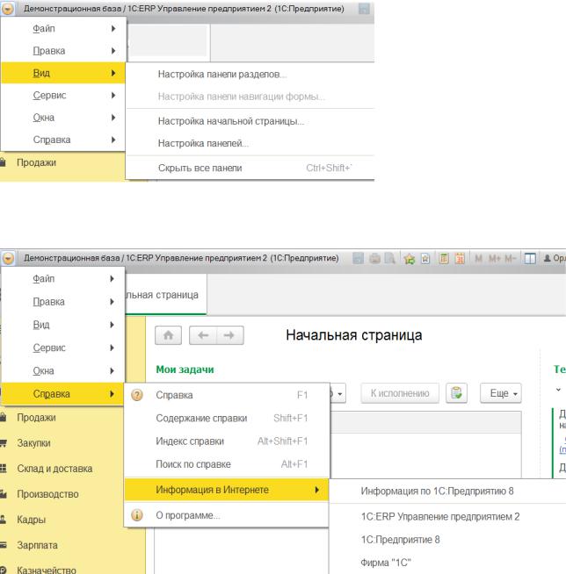Open the calendar toolbar icon
This screenshot has width=566, height=574.
click(x=460, y=258)
